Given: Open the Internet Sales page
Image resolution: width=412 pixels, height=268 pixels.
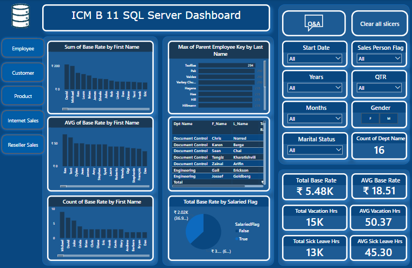Looking at the screenshot, I should point(23,120).
